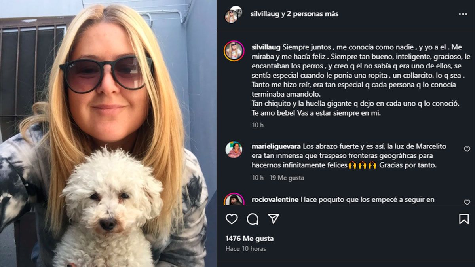Open the comment bubble icon
Viewport: 475px width, 267px height.
pos(253,219)
